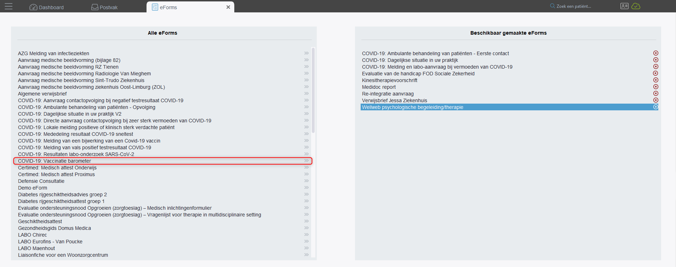The width and height of the screenshot is (676, 267).
Task: Open the hamburger main menu
Action: 8,6
